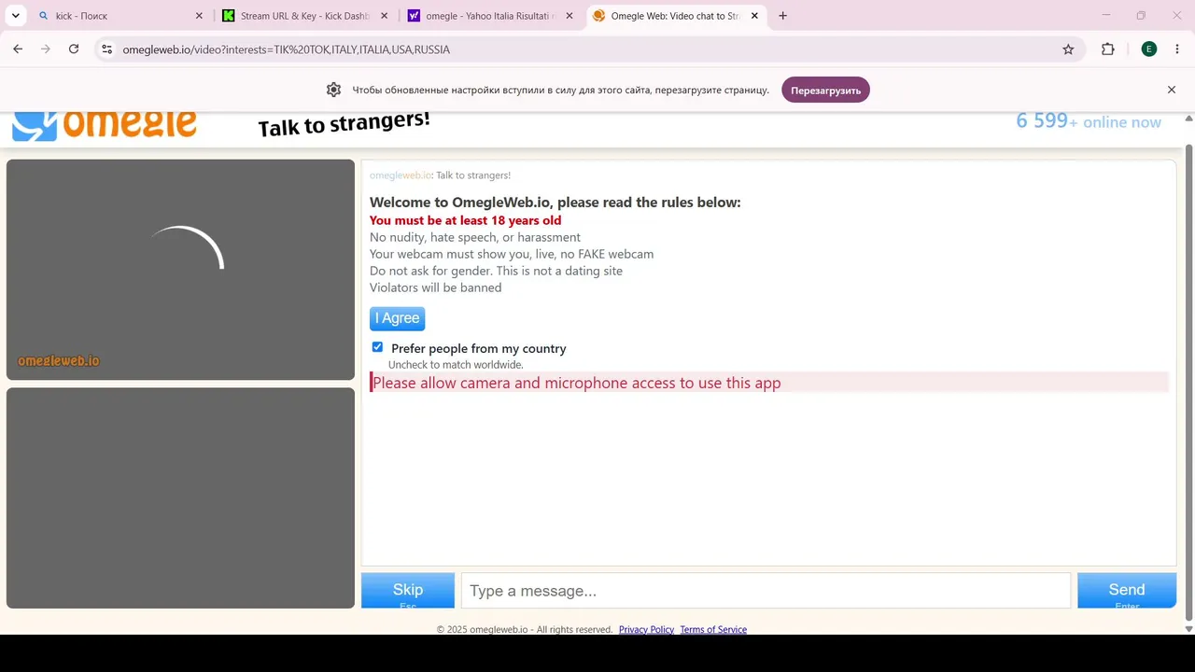This screenshot has width=1195, height=672.
Task: Click 'Violators will be banned' text
Action: 435,287
